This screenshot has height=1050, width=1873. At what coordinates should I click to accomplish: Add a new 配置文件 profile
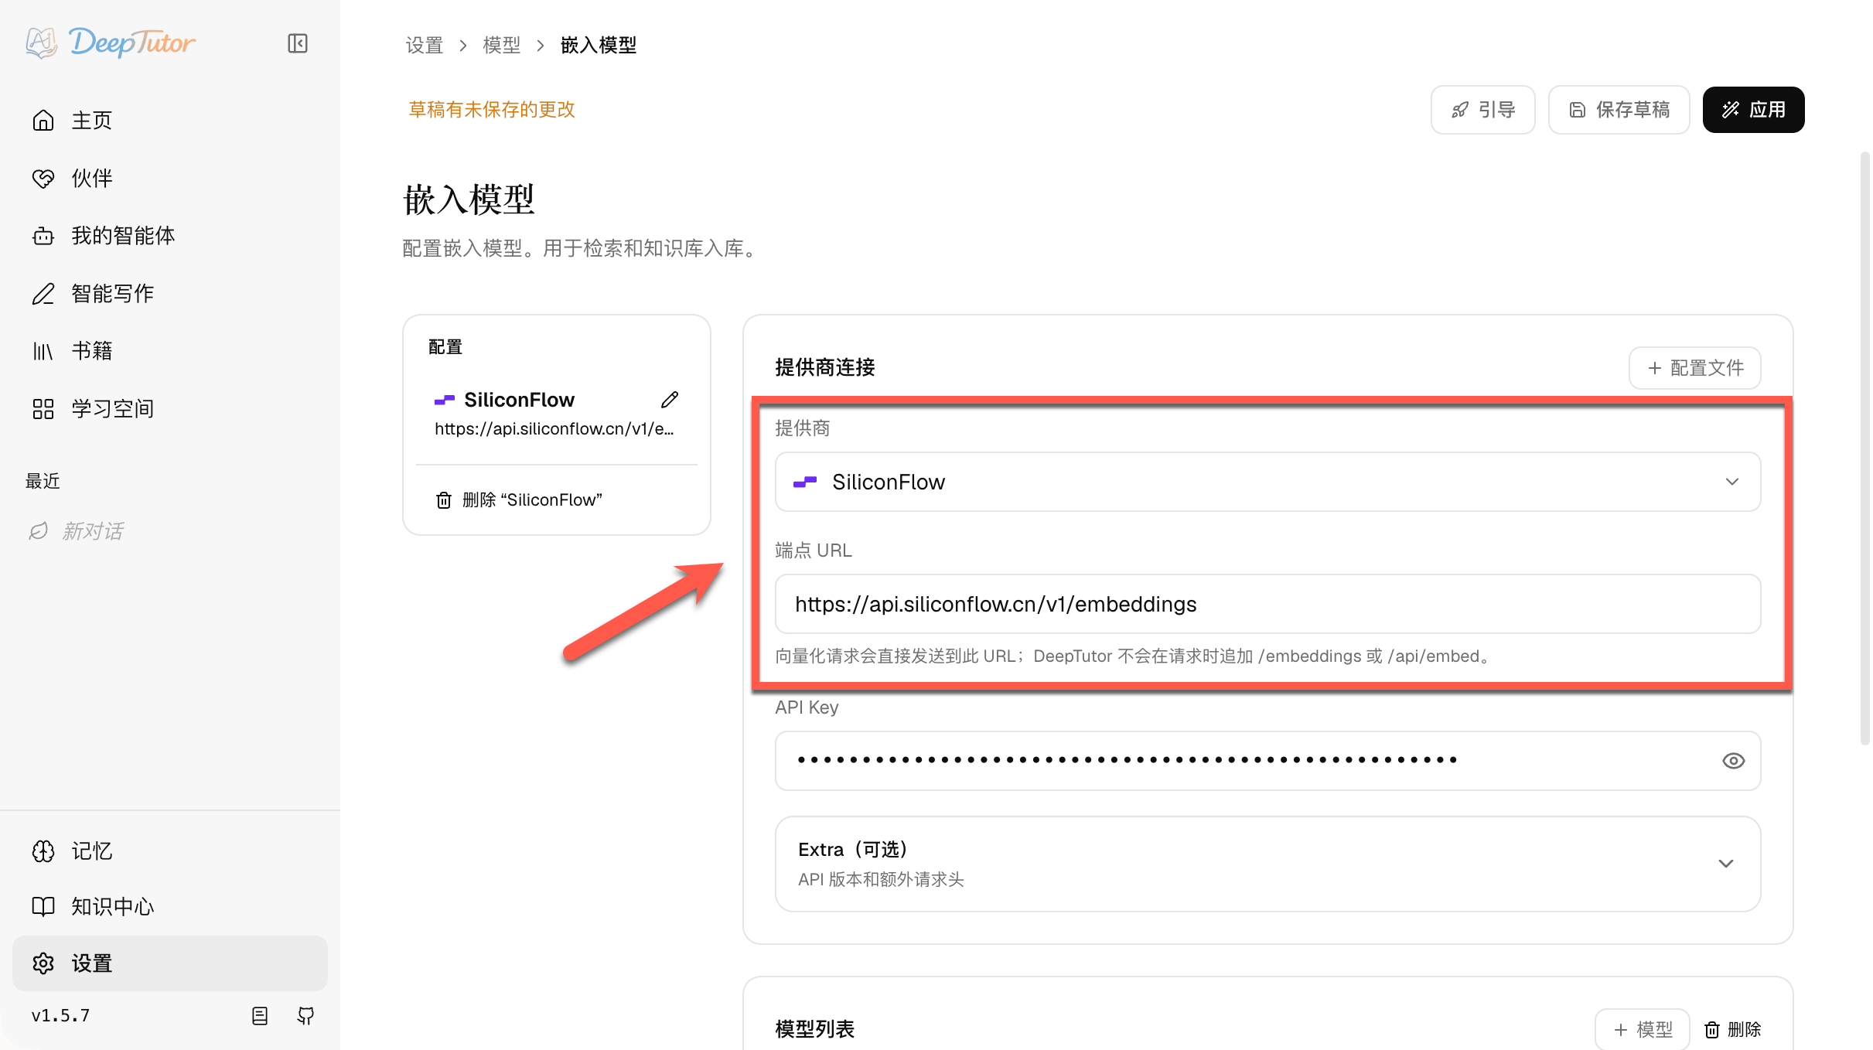pyautogui.click(x=1694, y=368)
